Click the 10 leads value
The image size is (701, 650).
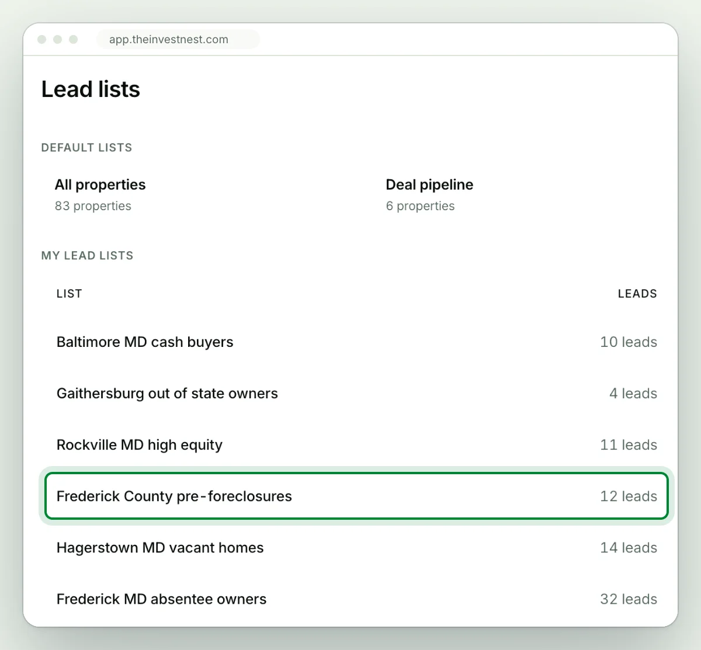(629, 342)
